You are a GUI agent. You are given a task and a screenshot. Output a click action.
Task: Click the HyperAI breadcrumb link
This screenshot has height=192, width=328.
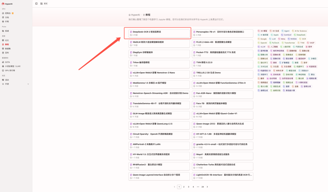coord(135,15)
